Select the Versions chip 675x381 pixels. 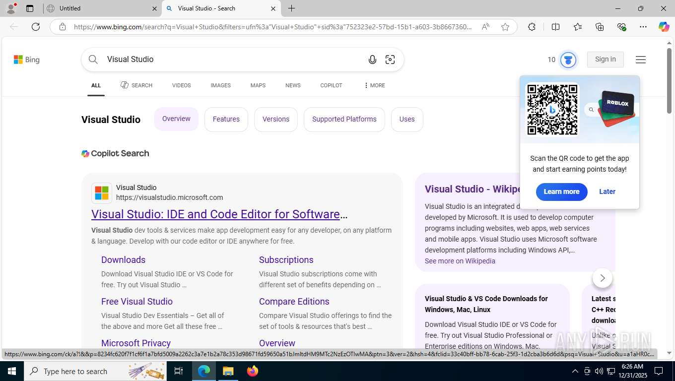pyautogui.click(x=276, y=119)
